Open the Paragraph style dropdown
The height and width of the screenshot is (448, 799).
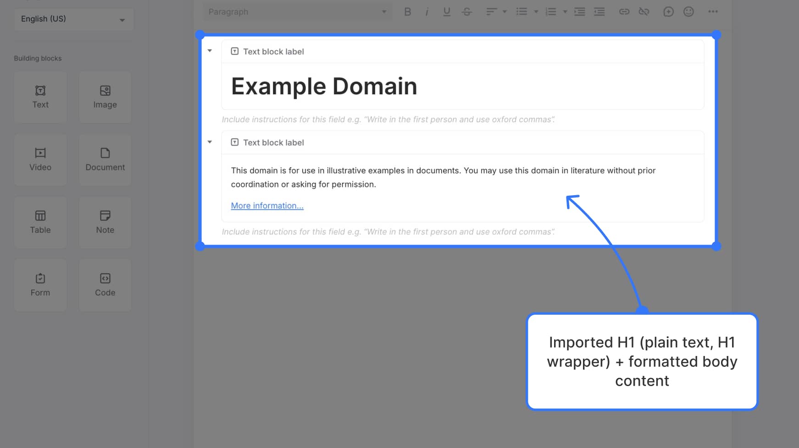298,12
